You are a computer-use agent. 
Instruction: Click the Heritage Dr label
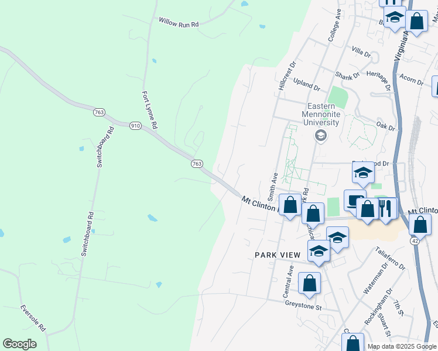tap(379, 81)
